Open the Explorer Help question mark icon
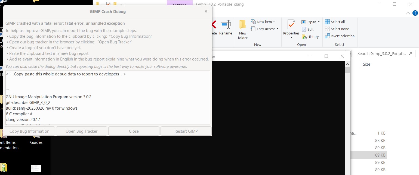The width and height of the screenshot is (419, 175). click(x=415, y=13)
